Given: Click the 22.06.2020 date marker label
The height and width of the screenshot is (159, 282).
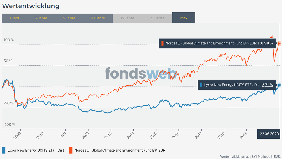Looking at the screenshot, I should (x=269, y=134).
